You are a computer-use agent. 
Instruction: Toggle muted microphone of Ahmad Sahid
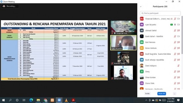click(175, 30)
